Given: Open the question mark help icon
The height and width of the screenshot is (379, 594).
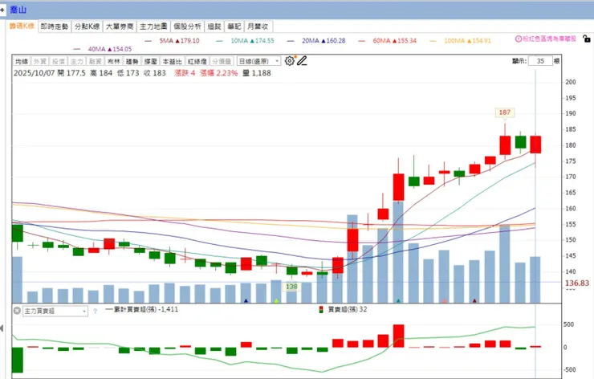Looking at the screenshot, I should [95, 312].
